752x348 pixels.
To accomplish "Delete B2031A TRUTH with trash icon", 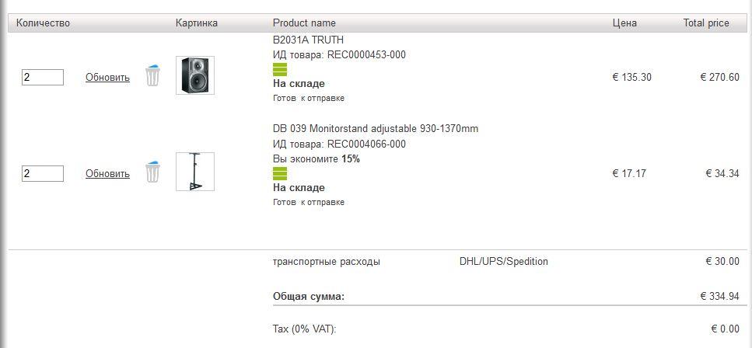I will 153,75.
